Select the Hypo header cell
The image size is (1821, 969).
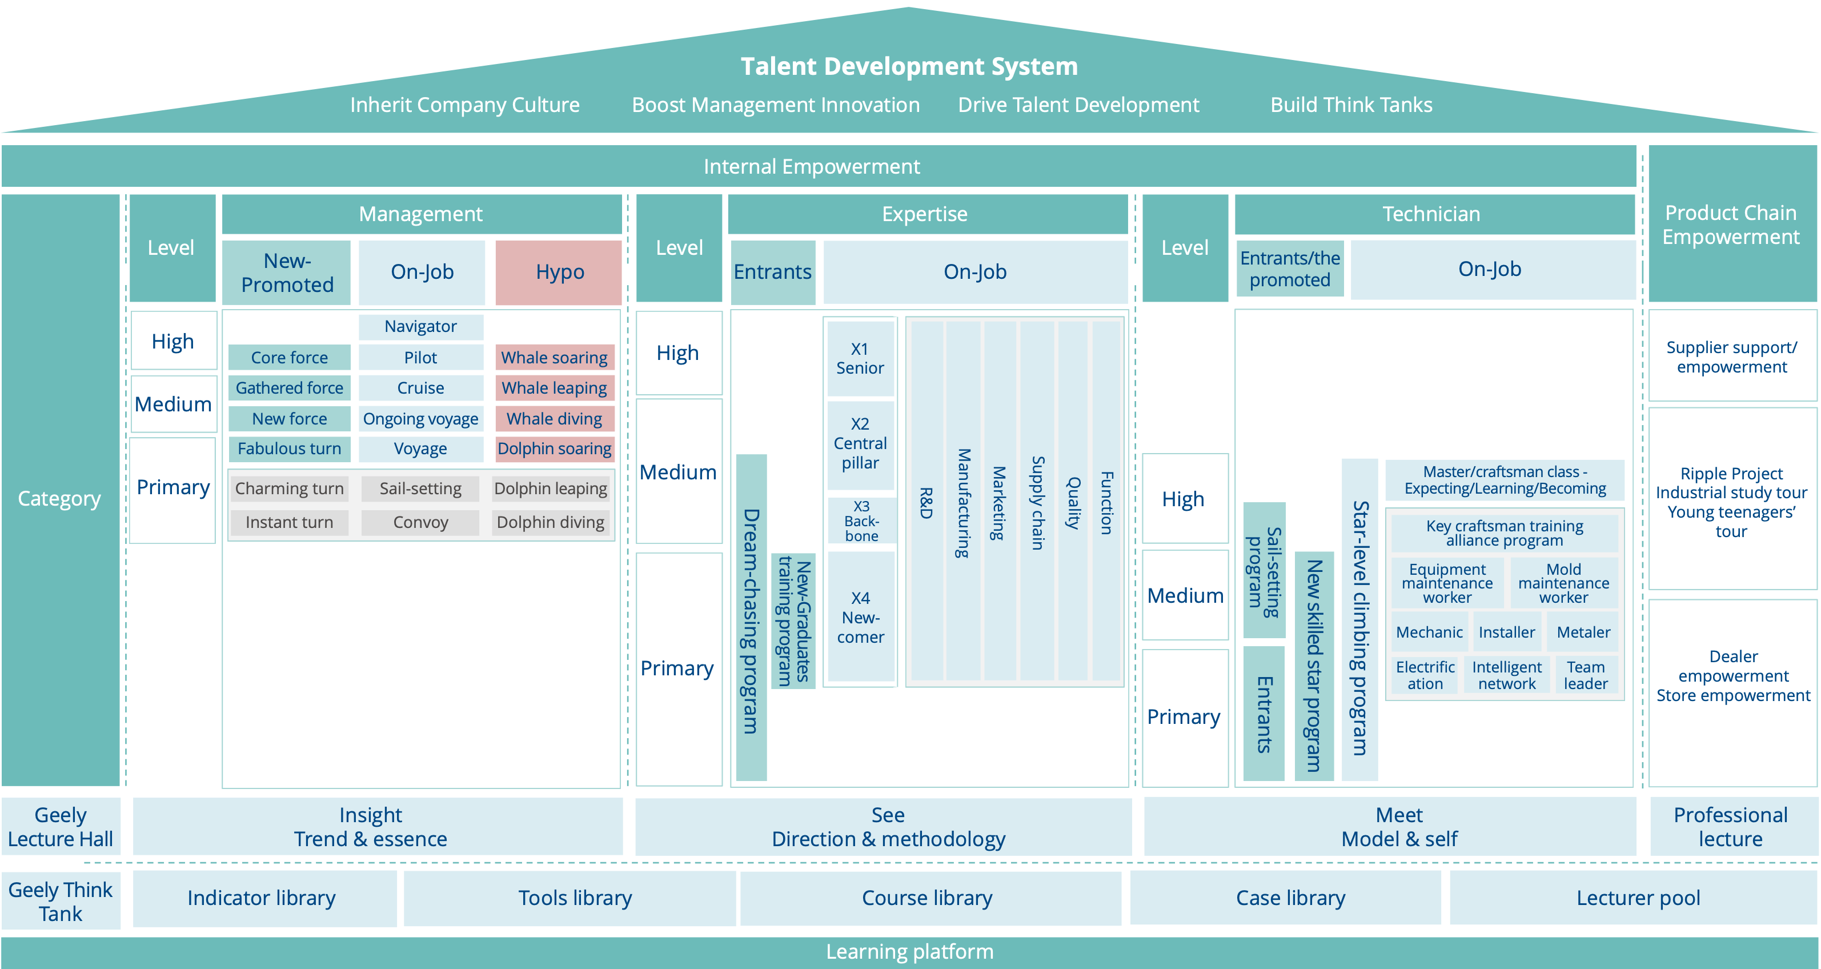[559, 273]
